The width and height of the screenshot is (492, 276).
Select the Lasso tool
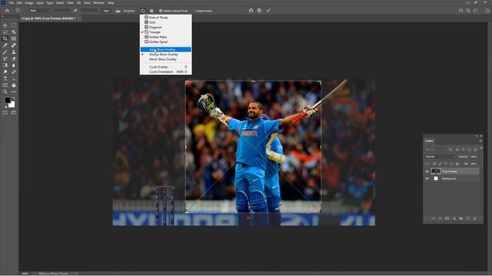pos(5,32)
